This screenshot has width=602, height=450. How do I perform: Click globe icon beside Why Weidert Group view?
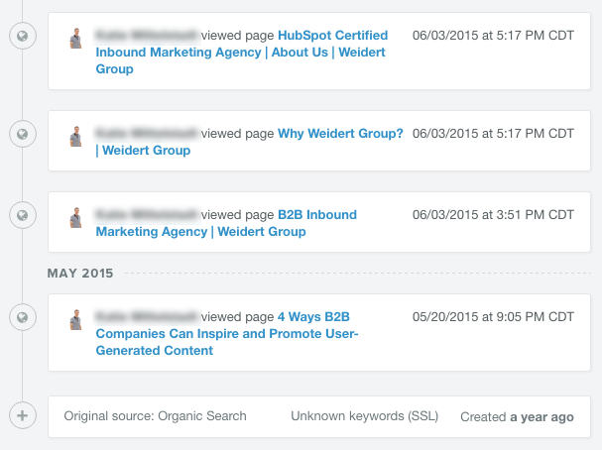21,133
